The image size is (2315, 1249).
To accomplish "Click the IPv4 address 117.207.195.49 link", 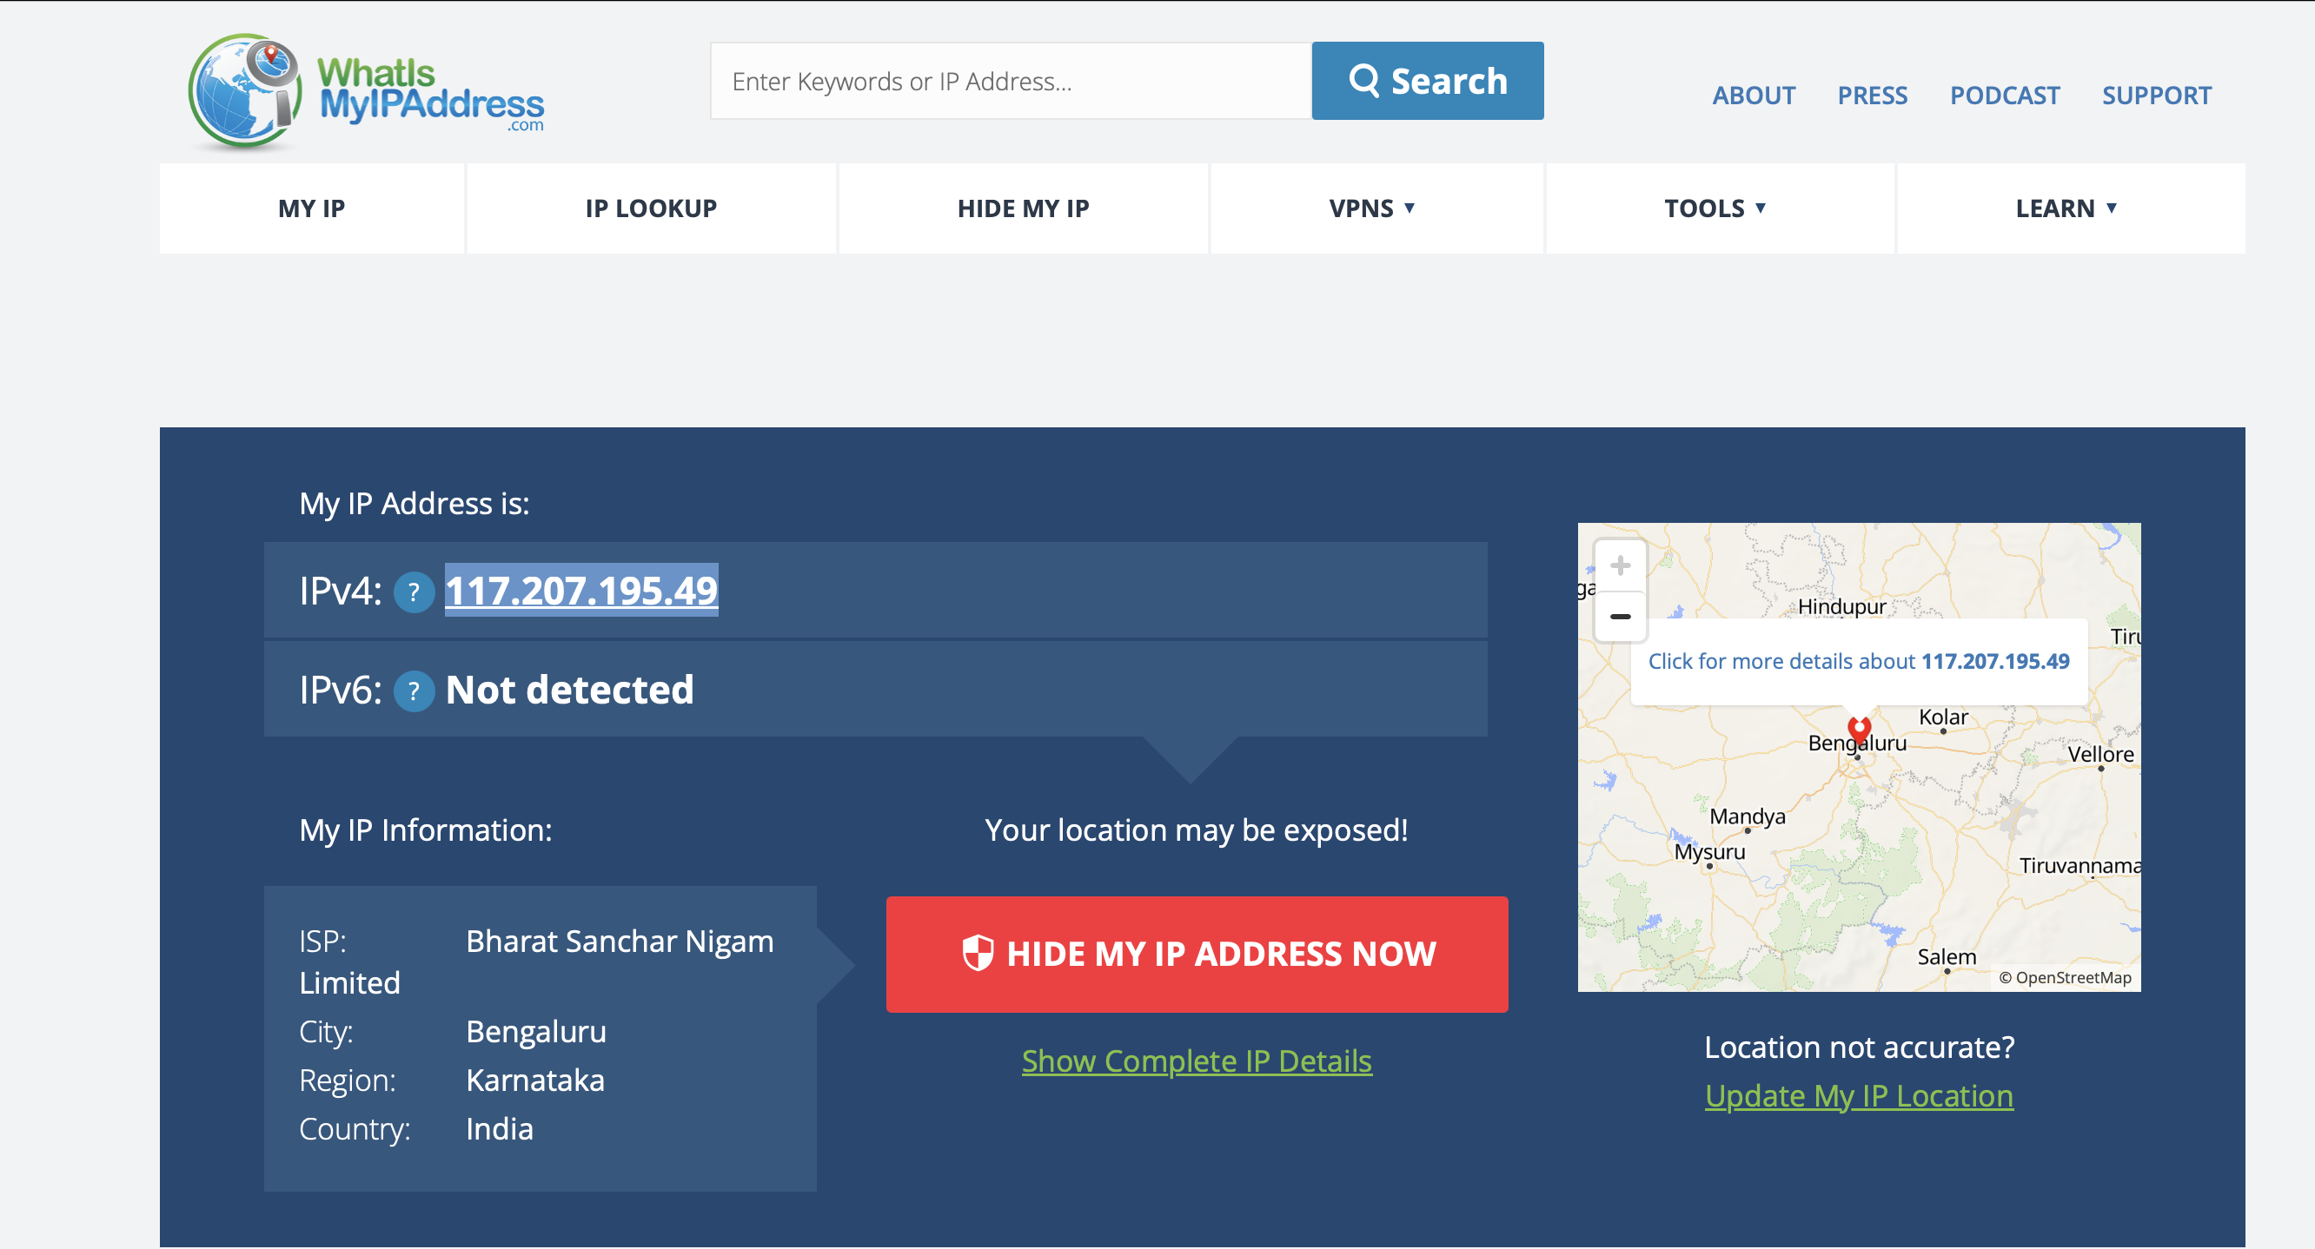I will pos(581,591).
